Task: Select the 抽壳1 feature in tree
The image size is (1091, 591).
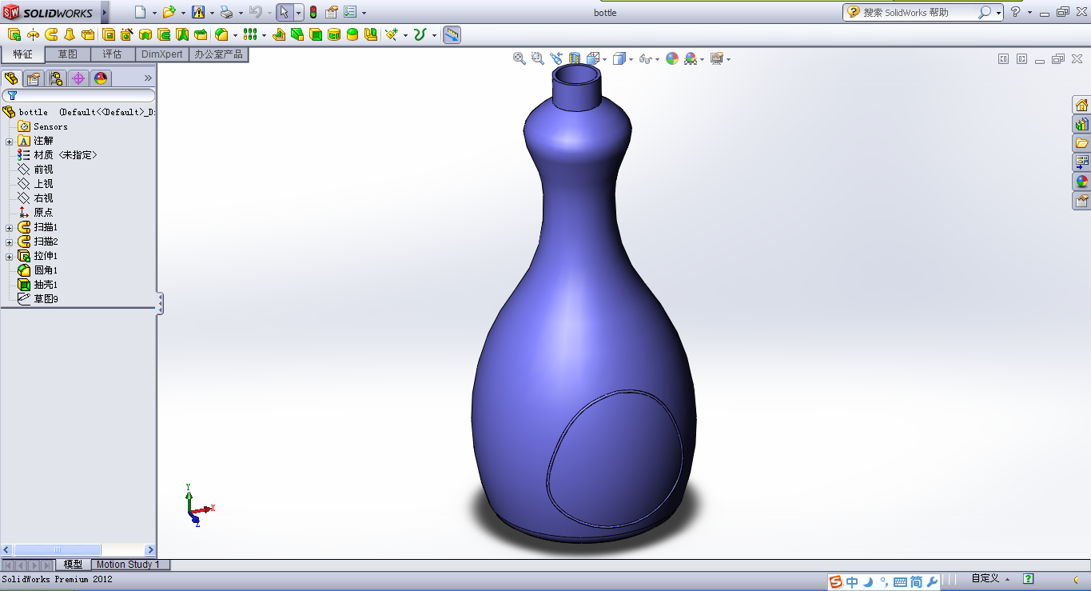Action: coord(38,285)
